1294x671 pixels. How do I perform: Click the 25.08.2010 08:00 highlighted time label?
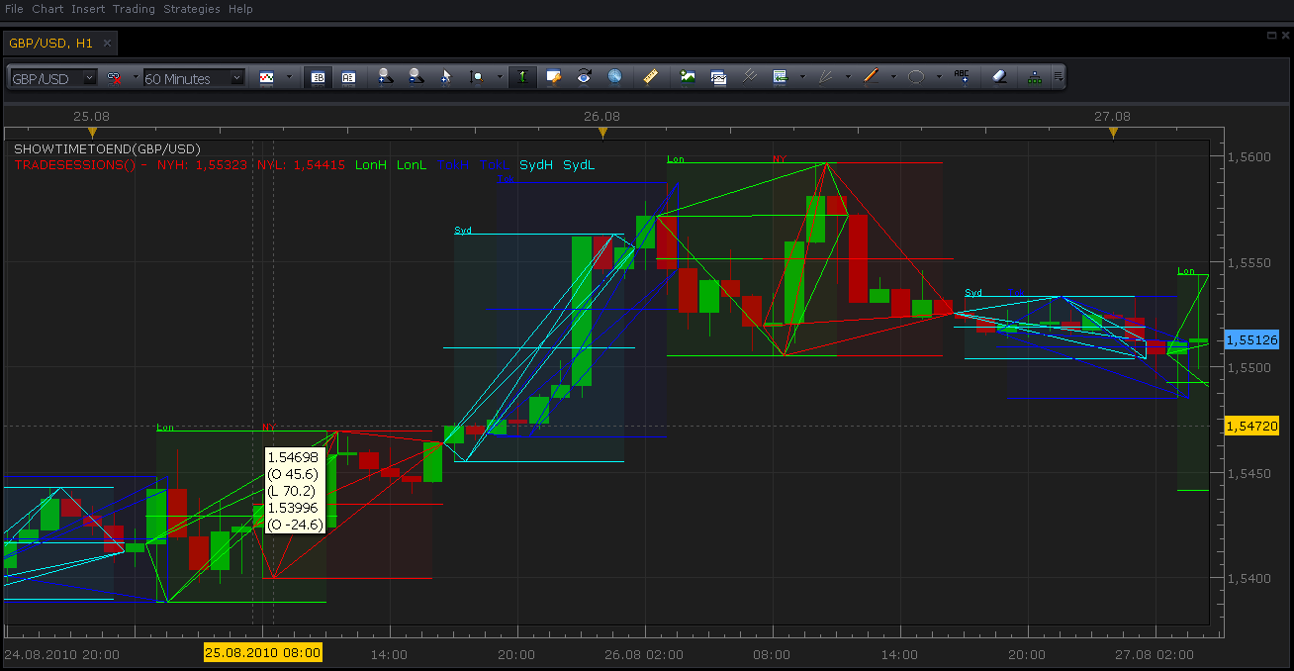(x=263, y=652)
